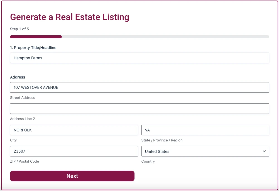The image size is (279, 191).
Task: Select the Property Title field containing Hampton Farms
Action: (139, 58)
